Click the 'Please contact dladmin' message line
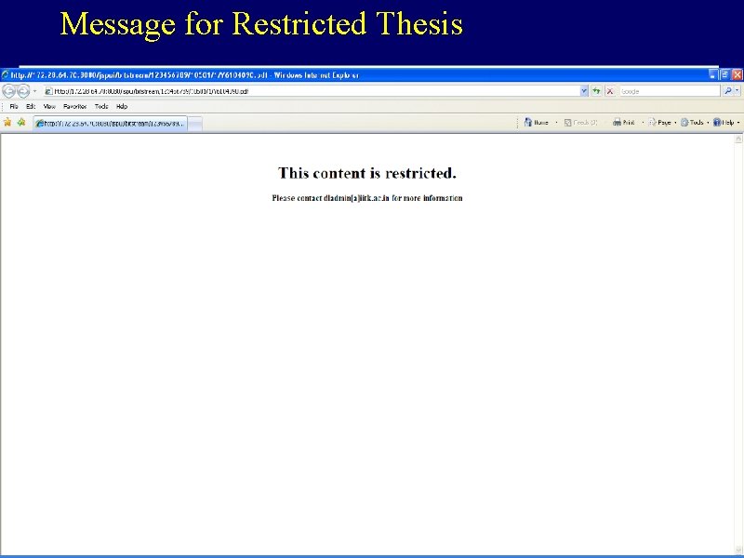The height and width of the screenshot is (558, 744). [x=366, y=198]
